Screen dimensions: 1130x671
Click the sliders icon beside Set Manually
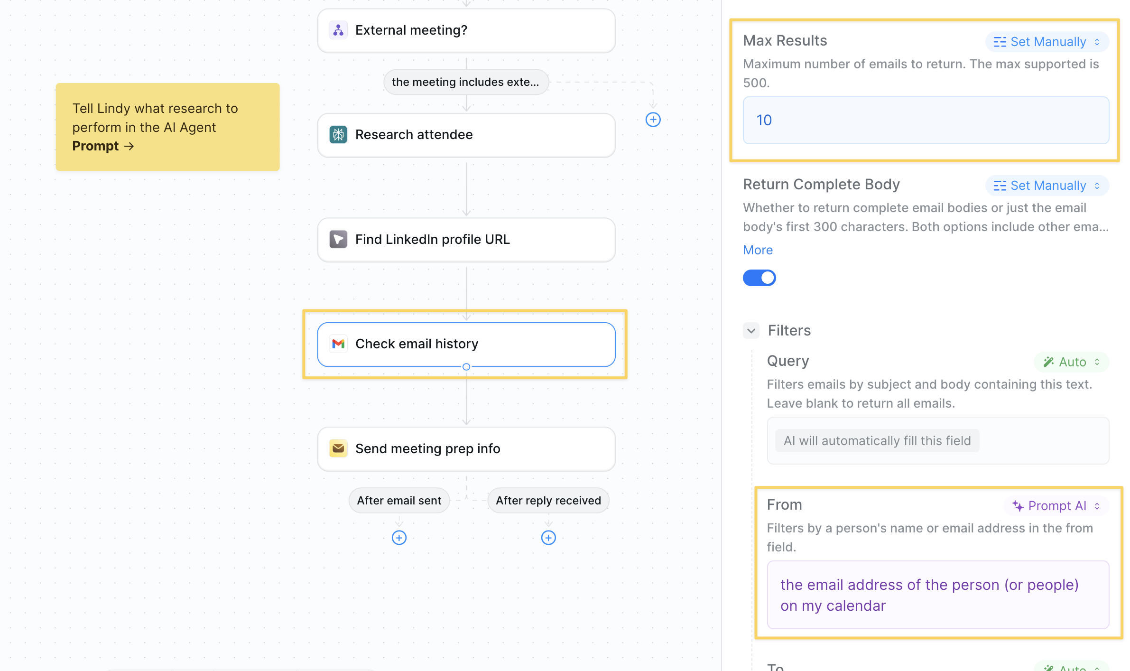(1000, 42)
